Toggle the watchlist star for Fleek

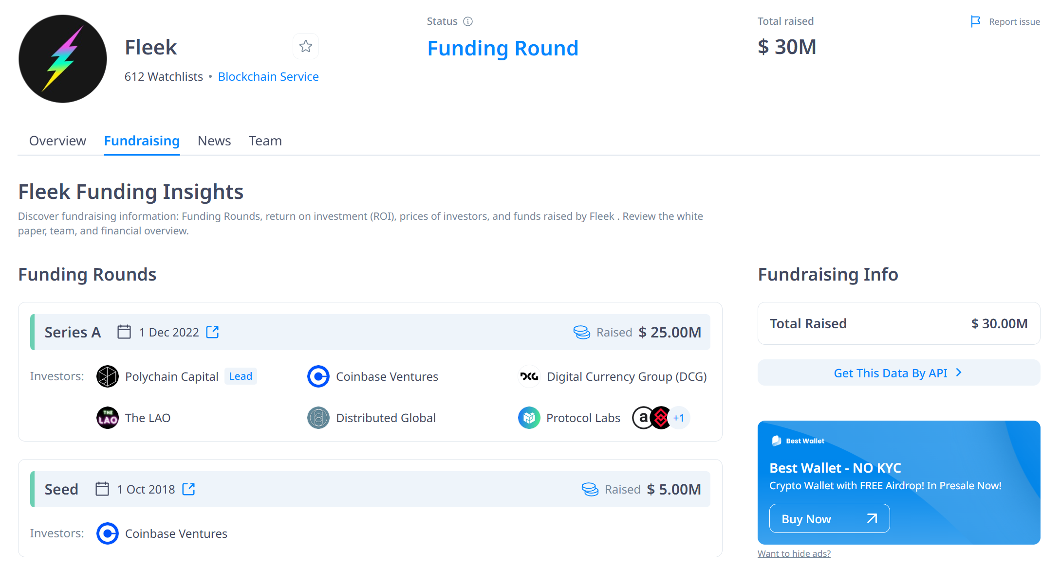click(x=305, y=46)
